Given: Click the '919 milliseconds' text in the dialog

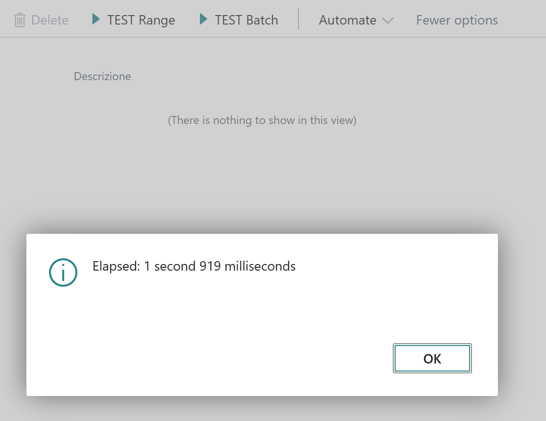Looking at the screenshot, I should pos(248,266).
